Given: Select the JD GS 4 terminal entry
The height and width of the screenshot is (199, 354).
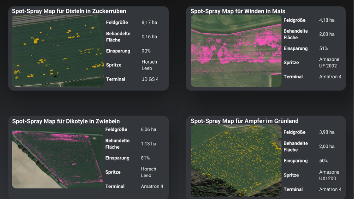Looking at the screenshot, I should pos(150,79).
